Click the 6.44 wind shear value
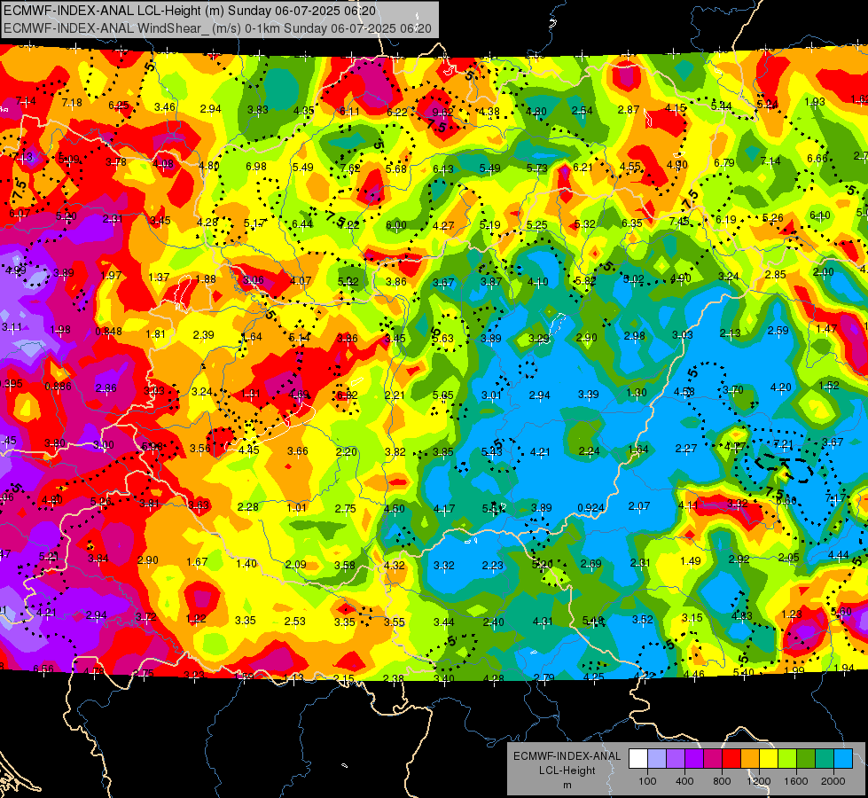 click(x=302, y=223)
